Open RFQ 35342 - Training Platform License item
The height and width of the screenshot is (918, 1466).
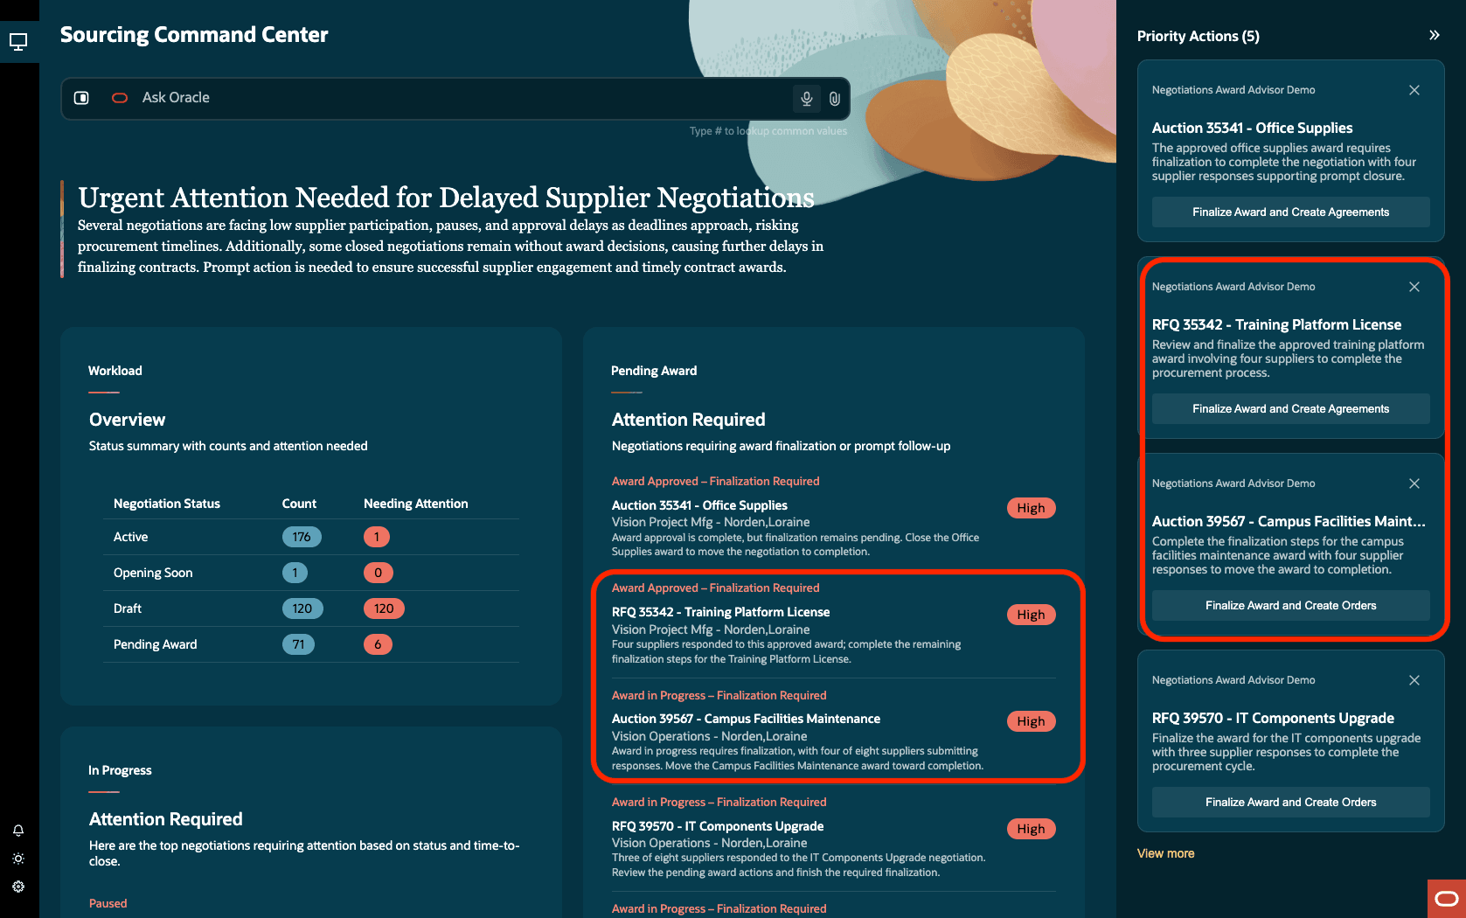721,612
